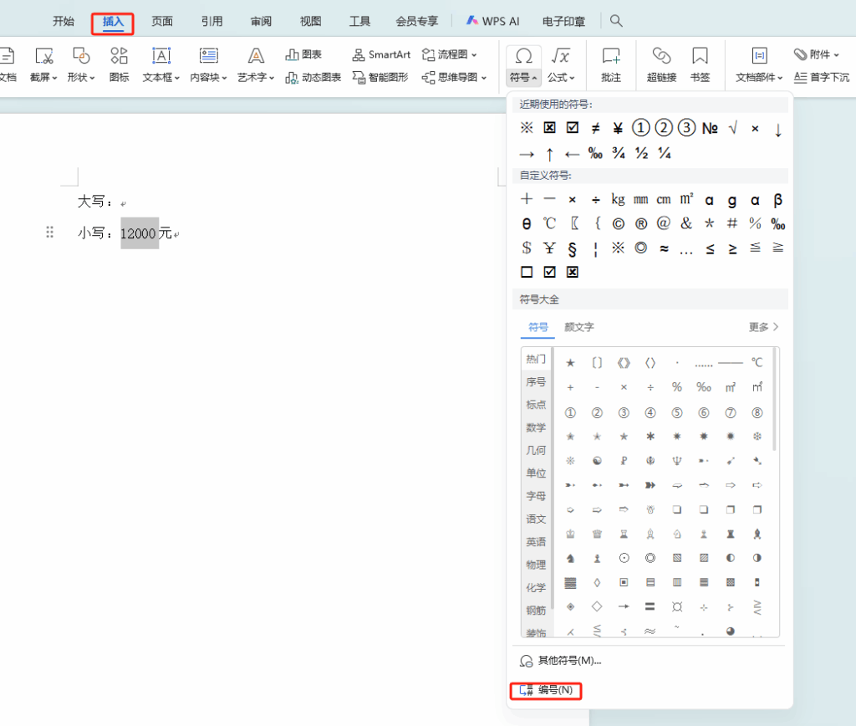856x726 pixels.
Task: Insert a SmartArt graphic
Action: (x=381, y=54)
